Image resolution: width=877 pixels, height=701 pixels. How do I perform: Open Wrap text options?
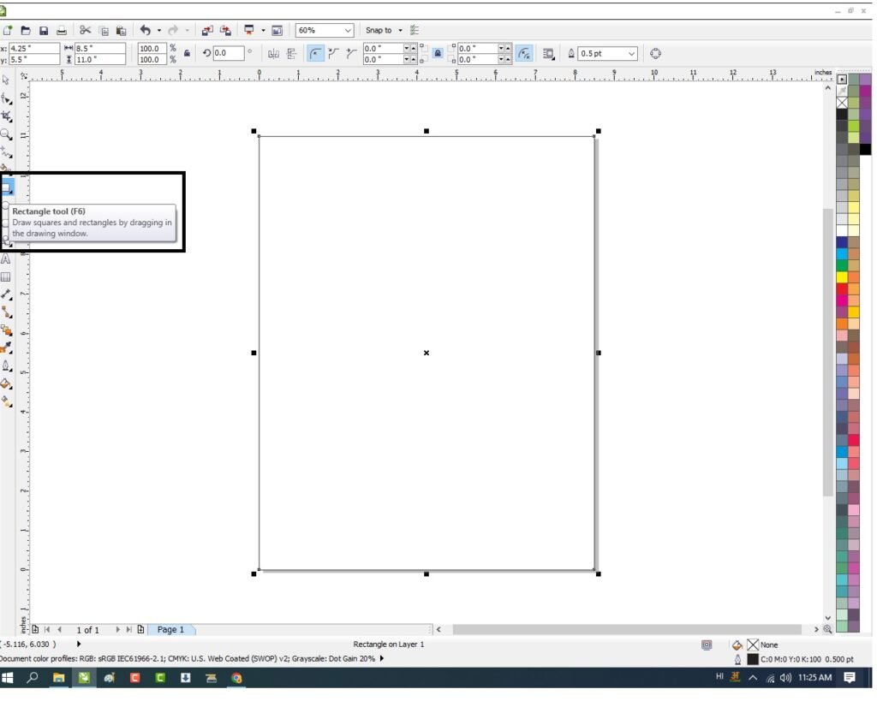point(549,54)
